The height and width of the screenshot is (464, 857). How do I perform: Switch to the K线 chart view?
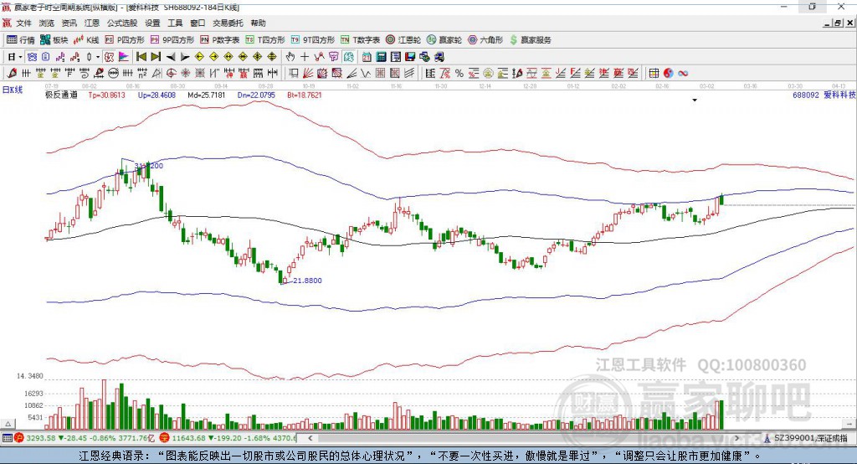pos(86,40)
